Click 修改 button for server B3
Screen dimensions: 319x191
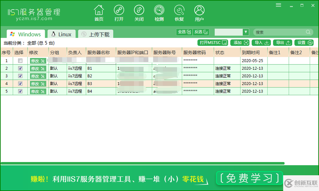(38, 84)
